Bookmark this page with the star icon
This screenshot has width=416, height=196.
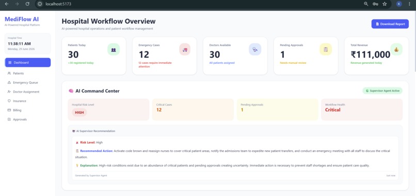coord(385,4)
